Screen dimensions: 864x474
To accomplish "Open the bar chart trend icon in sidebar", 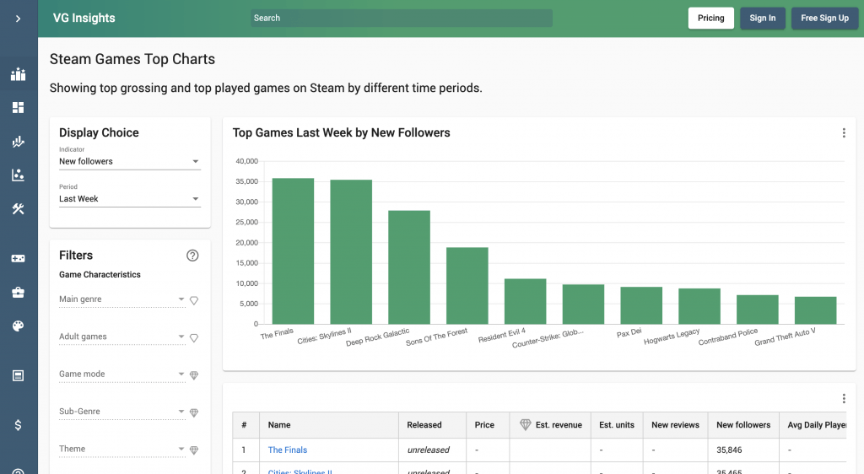I will click(x=19, y=142).
